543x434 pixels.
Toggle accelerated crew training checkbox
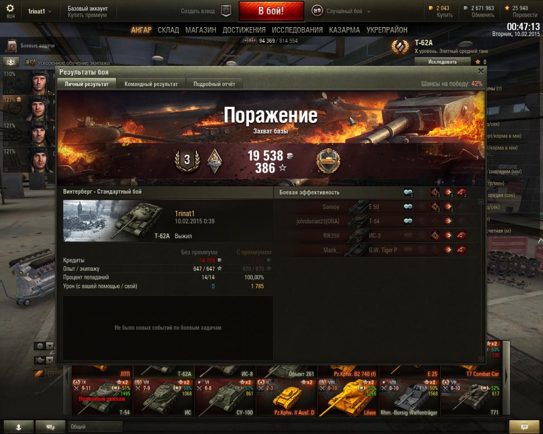coord(33,62)
